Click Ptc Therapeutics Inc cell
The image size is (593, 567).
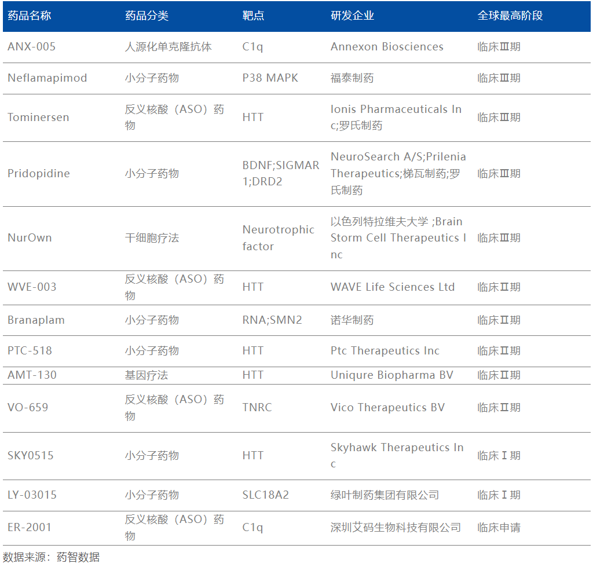point(385,350)
